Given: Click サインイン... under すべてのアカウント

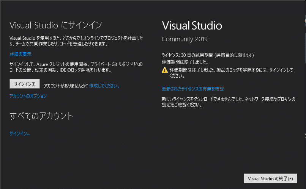Looking at the screenshot, I should 20,134.
